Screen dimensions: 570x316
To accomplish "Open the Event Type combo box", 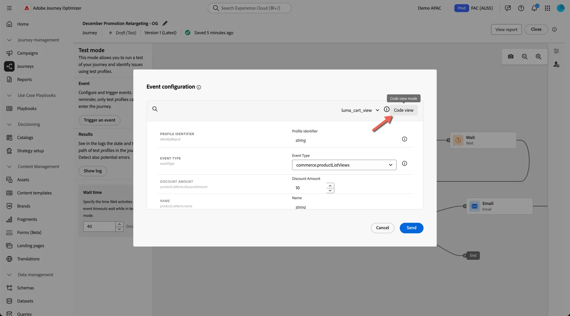I will [344, 165].
